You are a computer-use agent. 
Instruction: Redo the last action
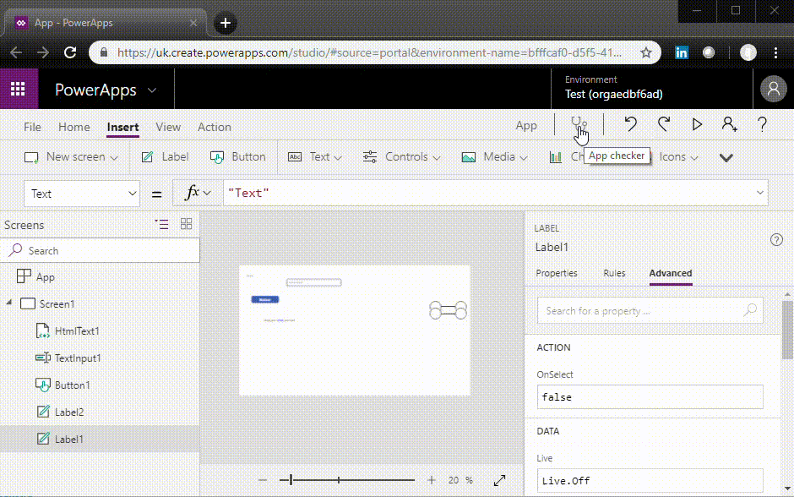pyautogui.click(x=664, y=124)
